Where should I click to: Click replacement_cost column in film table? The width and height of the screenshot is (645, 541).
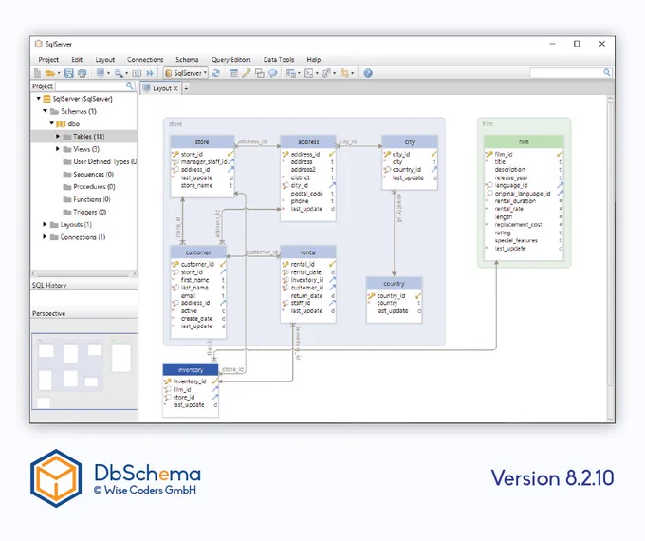tap(524, 225)
